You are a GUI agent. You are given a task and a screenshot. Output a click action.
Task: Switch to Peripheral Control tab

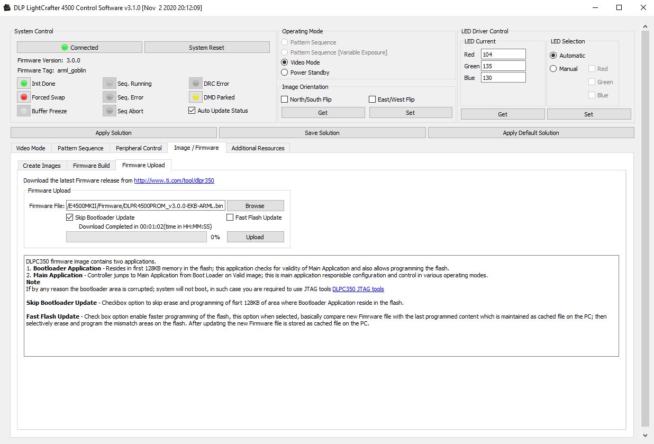coord(139,148)
